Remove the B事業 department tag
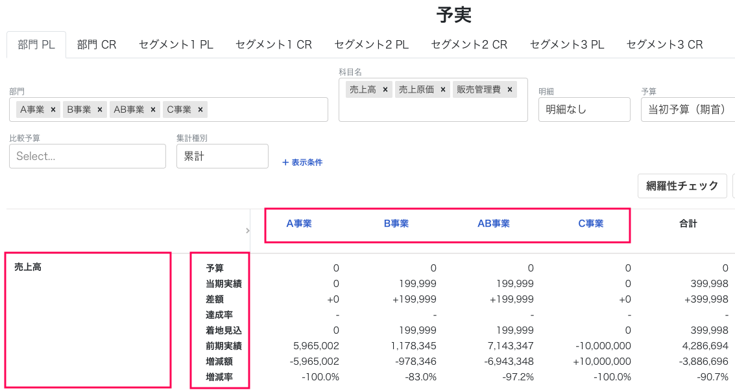 point(100,110)
